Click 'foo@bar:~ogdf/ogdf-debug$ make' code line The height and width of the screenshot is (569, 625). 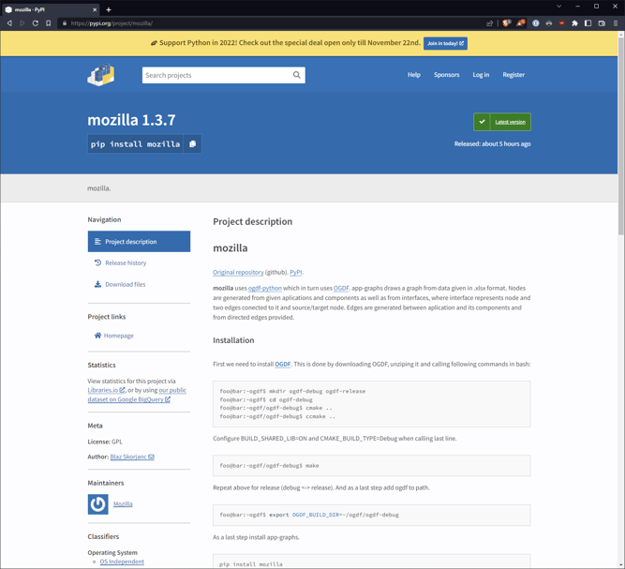[269, 465]
